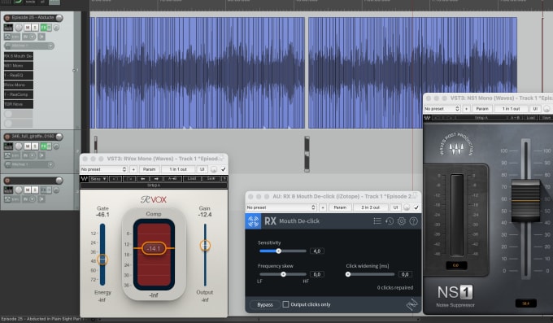Viewport: 553px width, 323px height.
Task: Enable Output clicks only checkbox
Action: pos(285,304)
